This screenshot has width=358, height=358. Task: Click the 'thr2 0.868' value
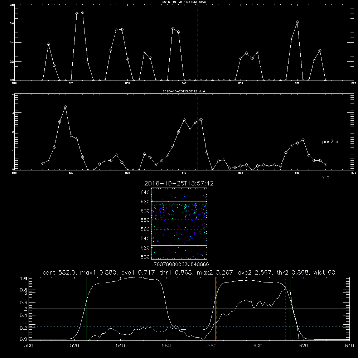click(292, 272)
